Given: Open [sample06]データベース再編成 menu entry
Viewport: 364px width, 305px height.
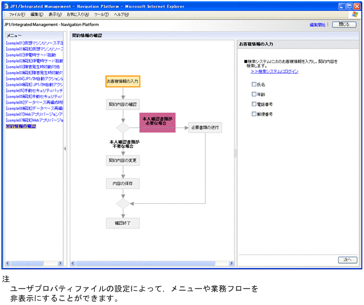Looking at the screenshot, I should tap(34, 102).
